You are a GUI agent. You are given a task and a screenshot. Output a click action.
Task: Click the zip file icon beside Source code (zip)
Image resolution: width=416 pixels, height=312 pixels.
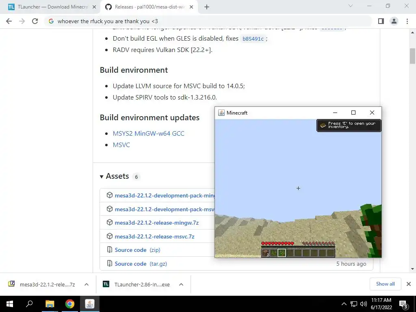pyautogui.click(x=110, y=250)
